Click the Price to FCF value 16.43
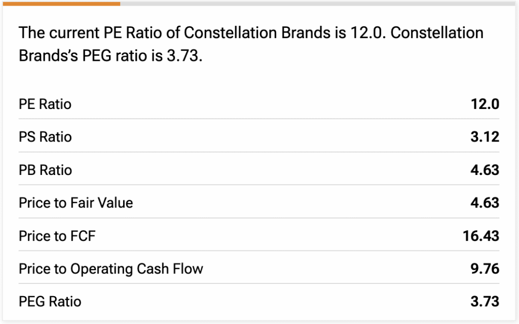This screenshot has height=324, width=519. tap(481, 236)
